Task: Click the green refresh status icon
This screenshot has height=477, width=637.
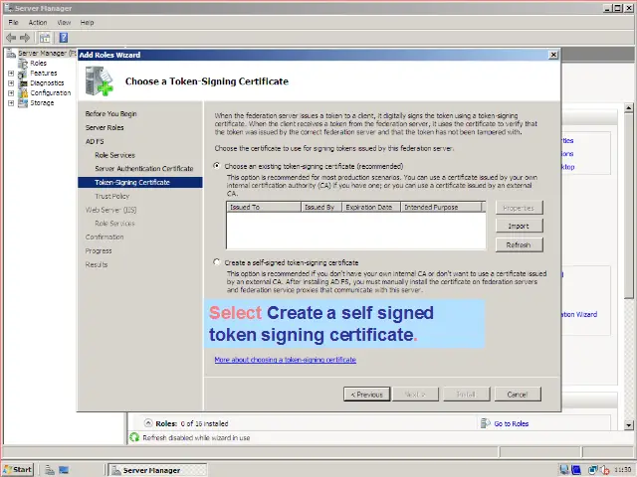Action: pos(134,437)
